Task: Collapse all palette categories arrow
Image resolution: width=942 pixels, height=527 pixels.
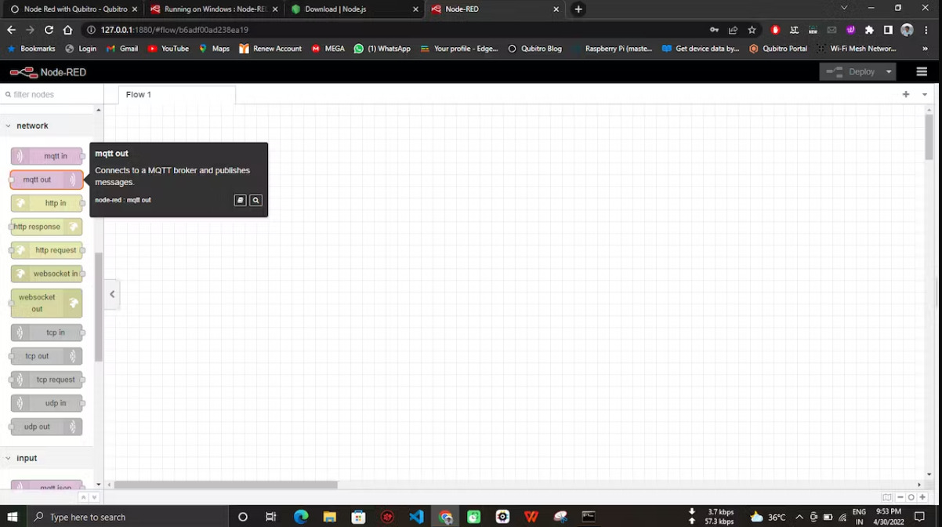Action: (x=83, y=497)
